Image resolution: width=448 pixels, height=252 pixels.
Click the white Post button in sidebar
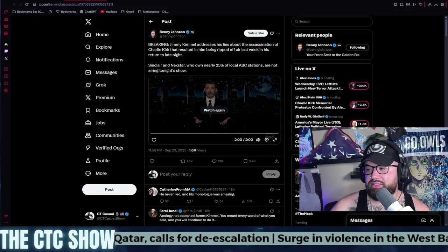tap(109, 189)
